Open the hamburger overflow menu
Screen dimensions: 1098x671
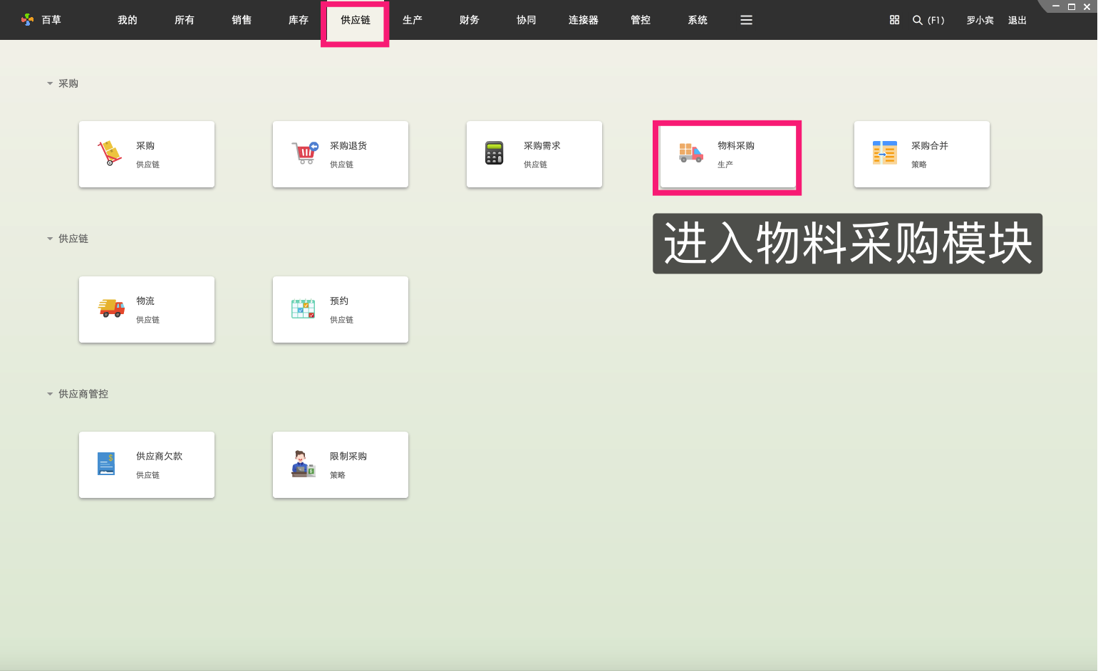click(746, 20)
